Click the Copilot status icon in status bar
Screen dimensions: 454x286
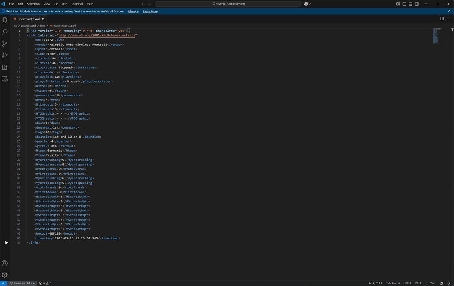(x=441, y=283)
